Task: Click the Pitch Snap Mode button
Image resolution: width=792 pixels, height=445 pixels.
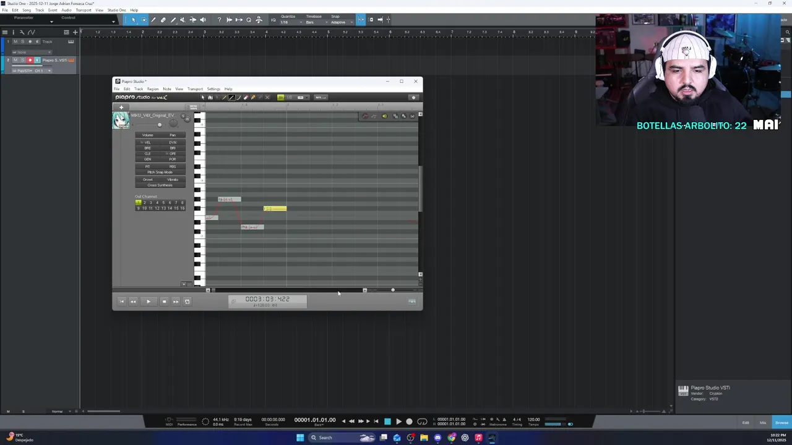Action: click(x=160, y=172)
